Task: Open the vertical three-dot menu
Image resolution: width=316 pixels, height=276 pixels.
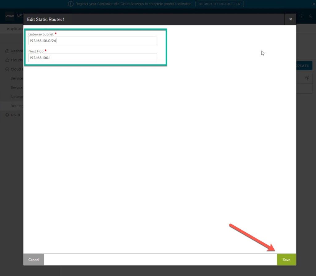Action: pyautogui.click(x=301, y=16)
